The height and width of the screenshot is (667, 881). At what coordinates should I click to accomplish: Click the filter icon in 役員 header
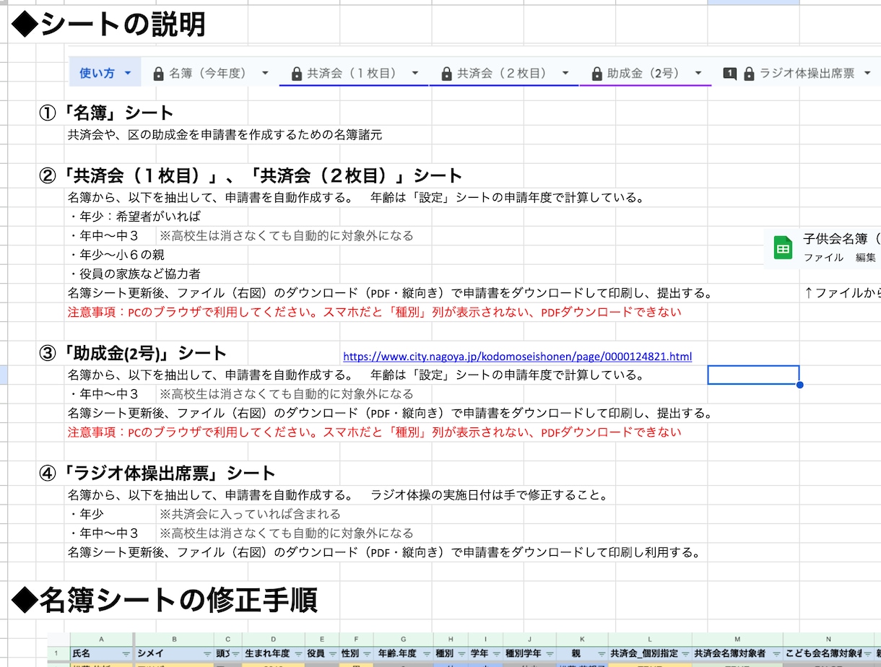point(331,654)
